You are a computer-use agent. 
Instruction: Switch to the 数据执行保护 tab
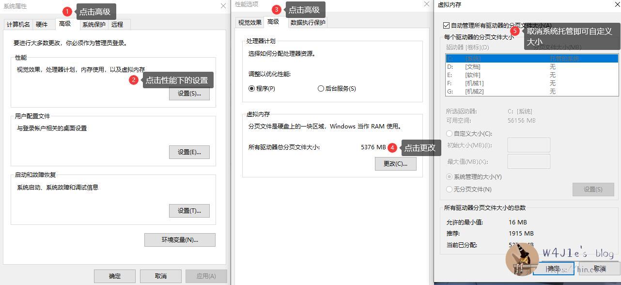(307, 22)
